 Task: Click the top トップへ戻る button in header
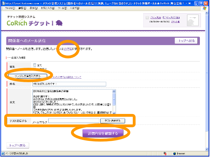click(x=187, y=41)
